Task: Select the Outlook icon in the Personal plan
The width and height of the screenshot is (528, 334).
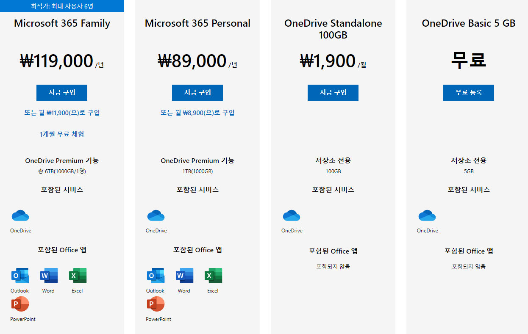Action: pyautogui.click(x=156, y=276)
